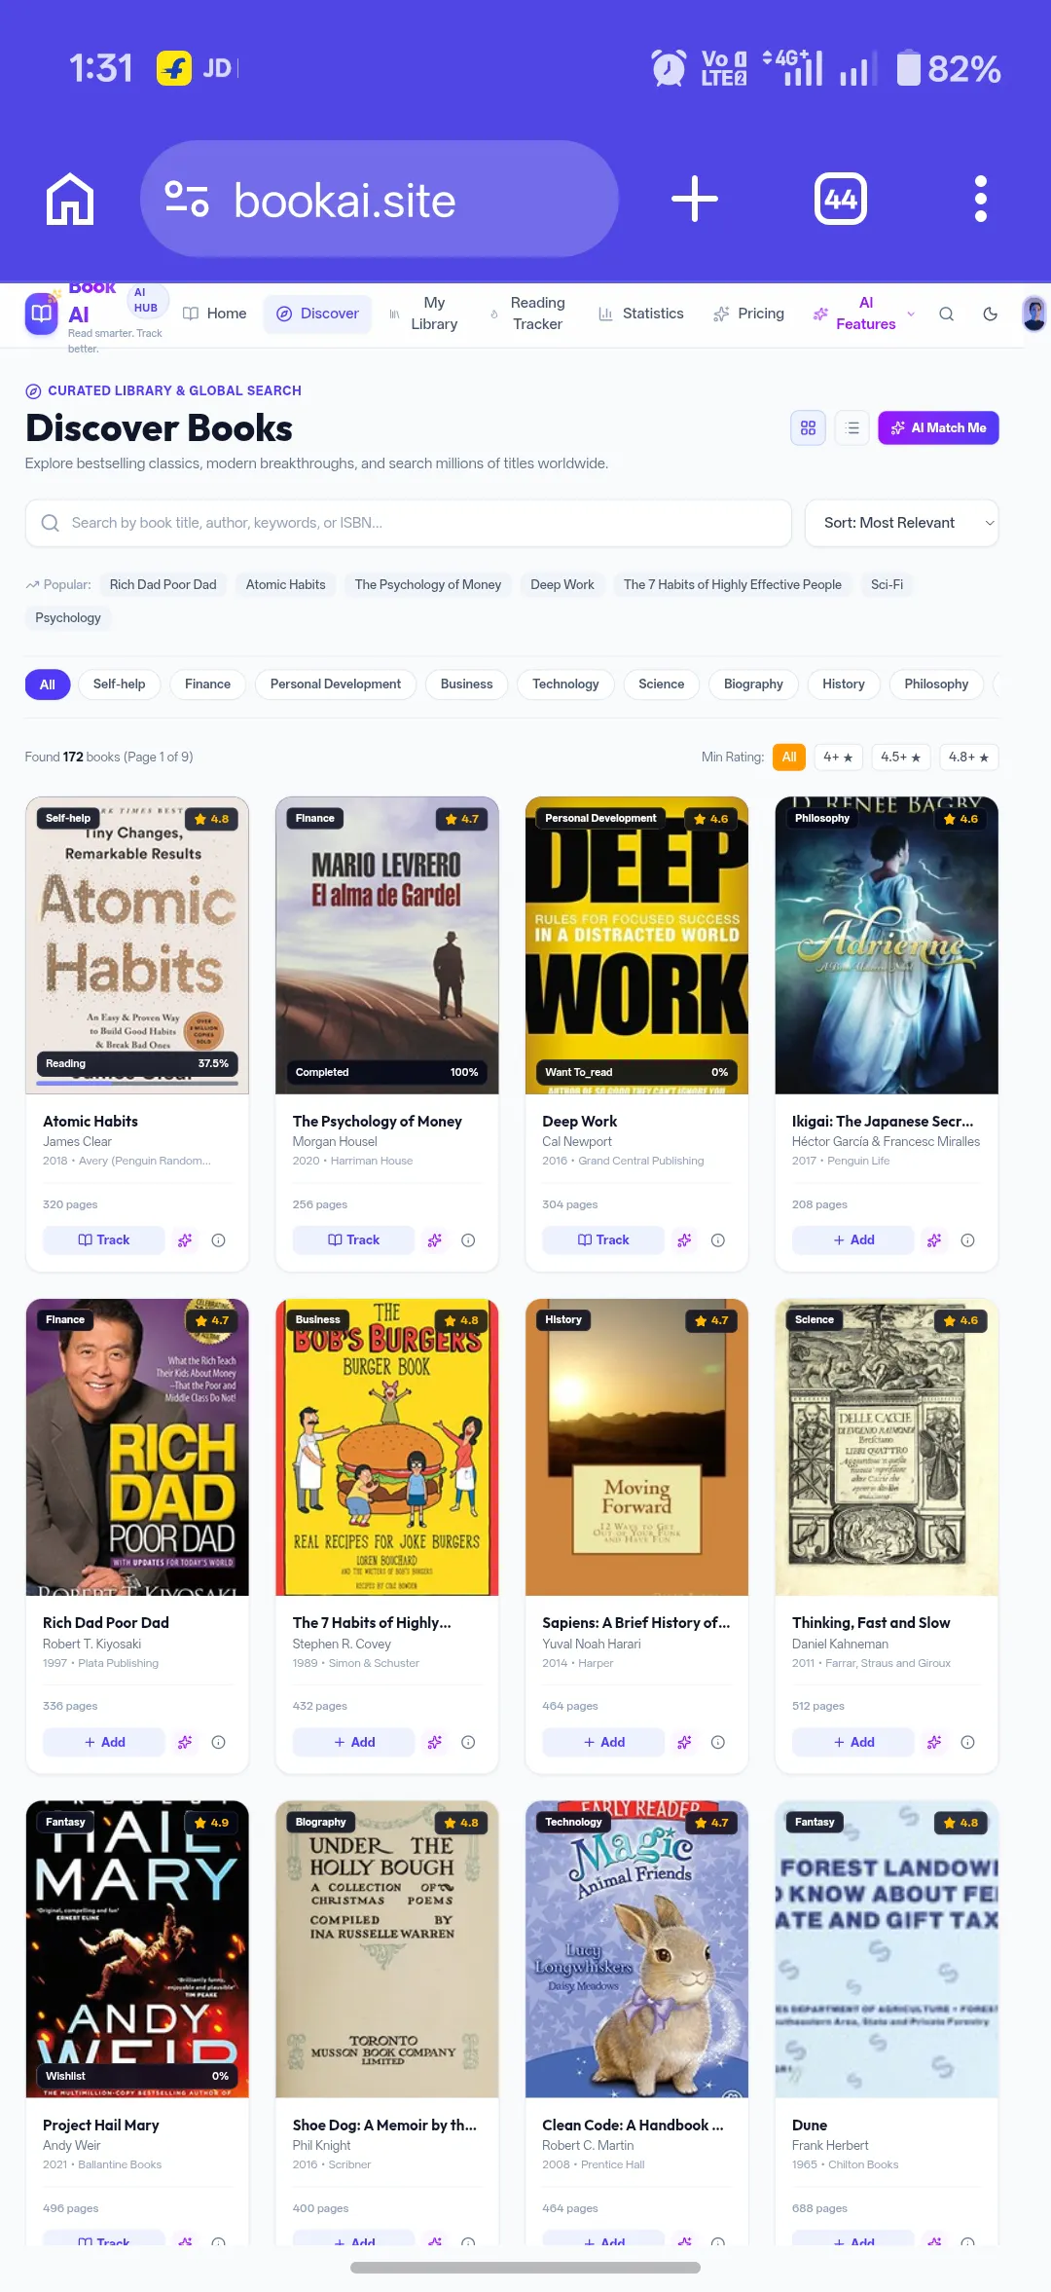The image size is (1051, 2292).
Task: Track the Atomic Habits book
Action: tap(103, 1239)
